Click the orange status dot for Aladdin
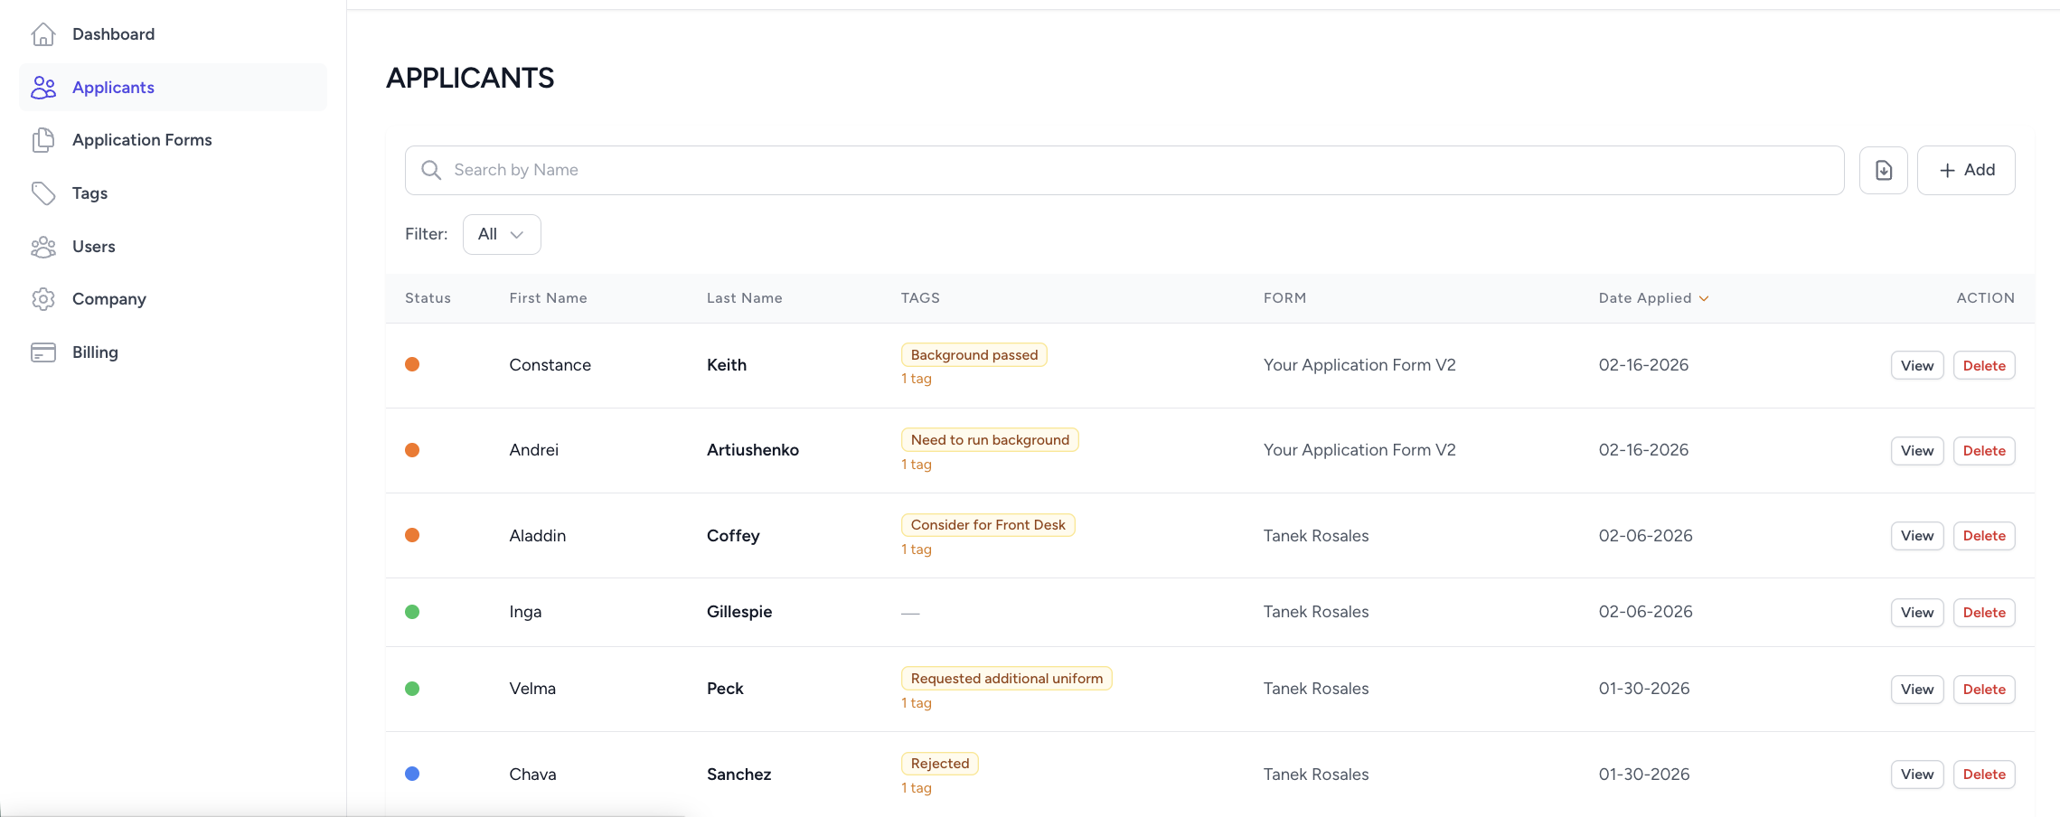This screenshot has width=2060, height=817. tap(412, 535)
